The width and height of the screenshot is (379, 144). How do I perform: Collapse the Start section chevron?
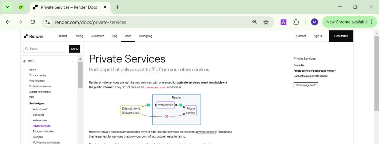[x=73, y=61]
